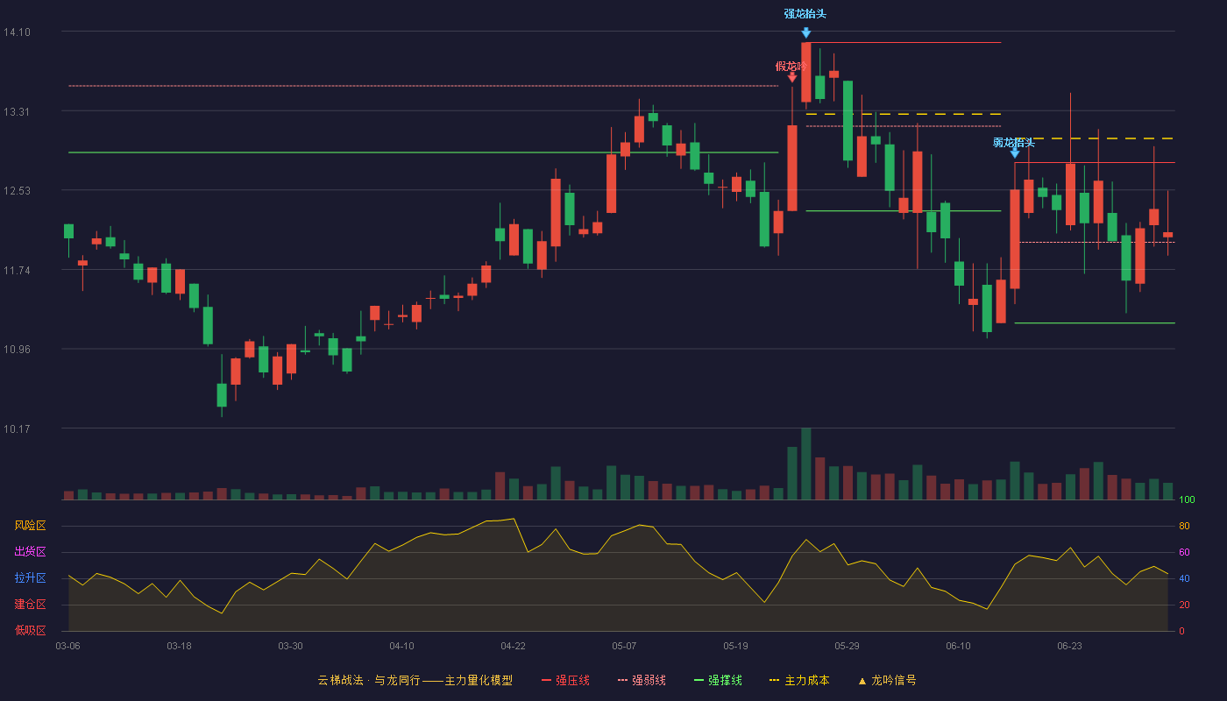Click the 13.31 price axis label
Viewport: 1227px width, 701px height.
coord(17,112)
